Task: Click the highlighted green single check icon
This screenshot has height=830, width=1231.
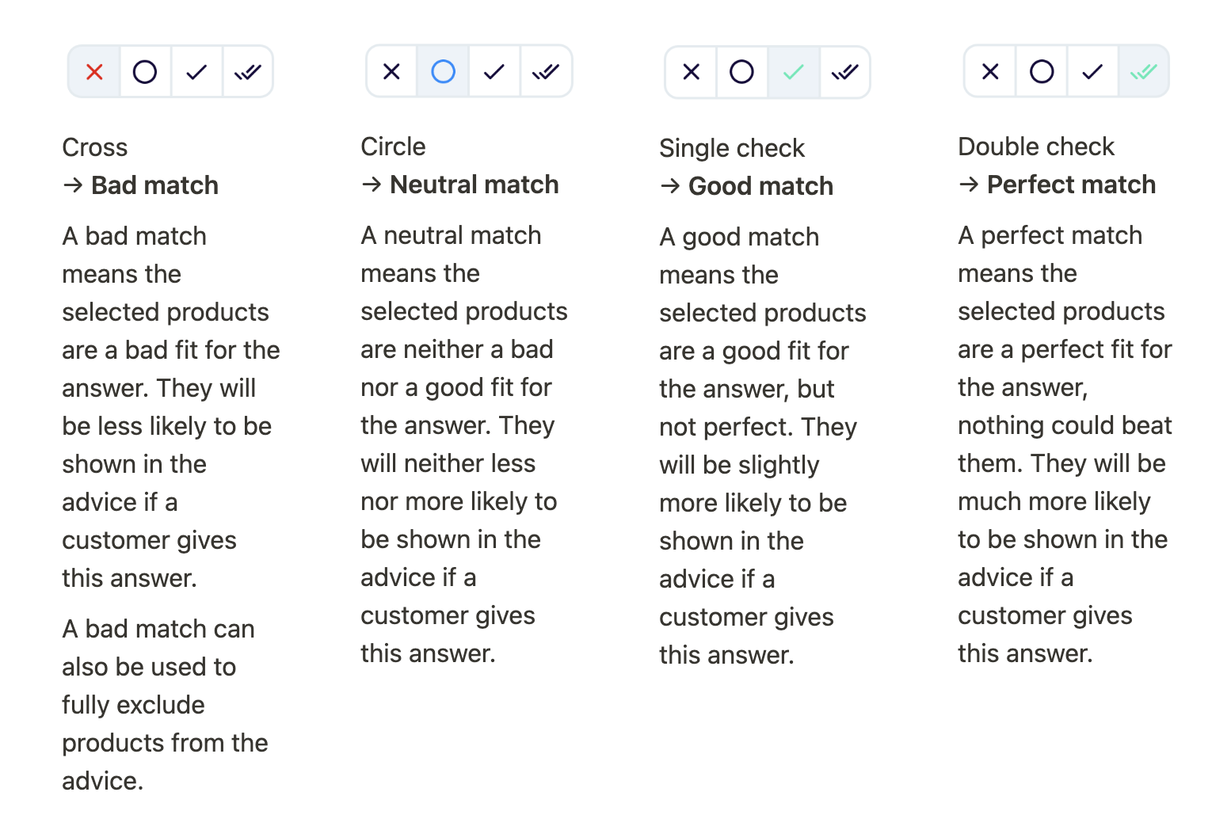Action: click(794, 72)
